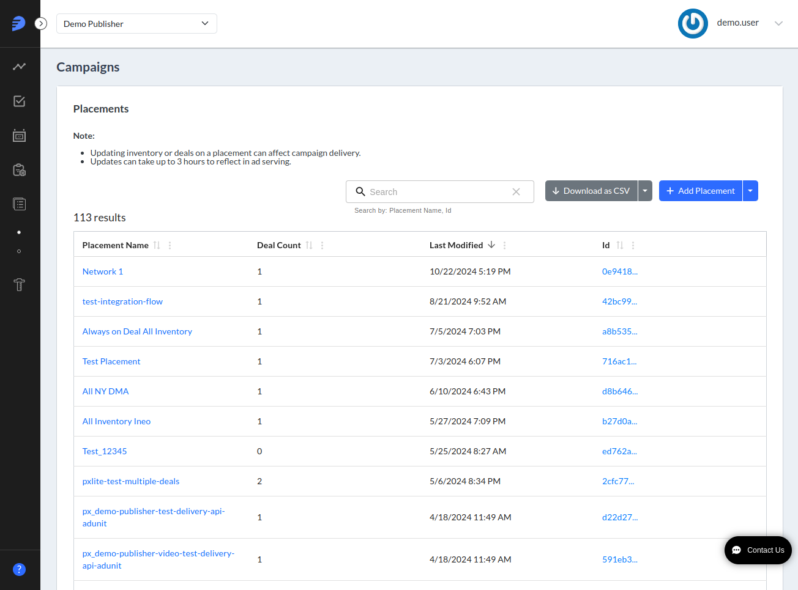Select the filled dot sidebar item
The width and height of the screenshot is (798, 590).
point(19,232)
